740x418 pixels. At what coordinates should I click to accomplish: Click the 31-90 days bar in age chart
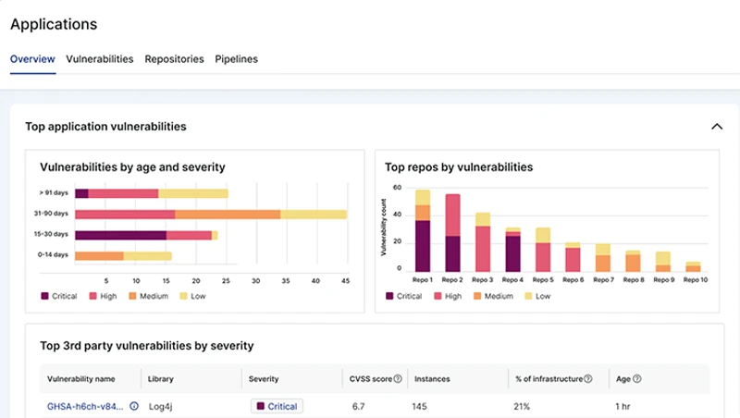211,215
